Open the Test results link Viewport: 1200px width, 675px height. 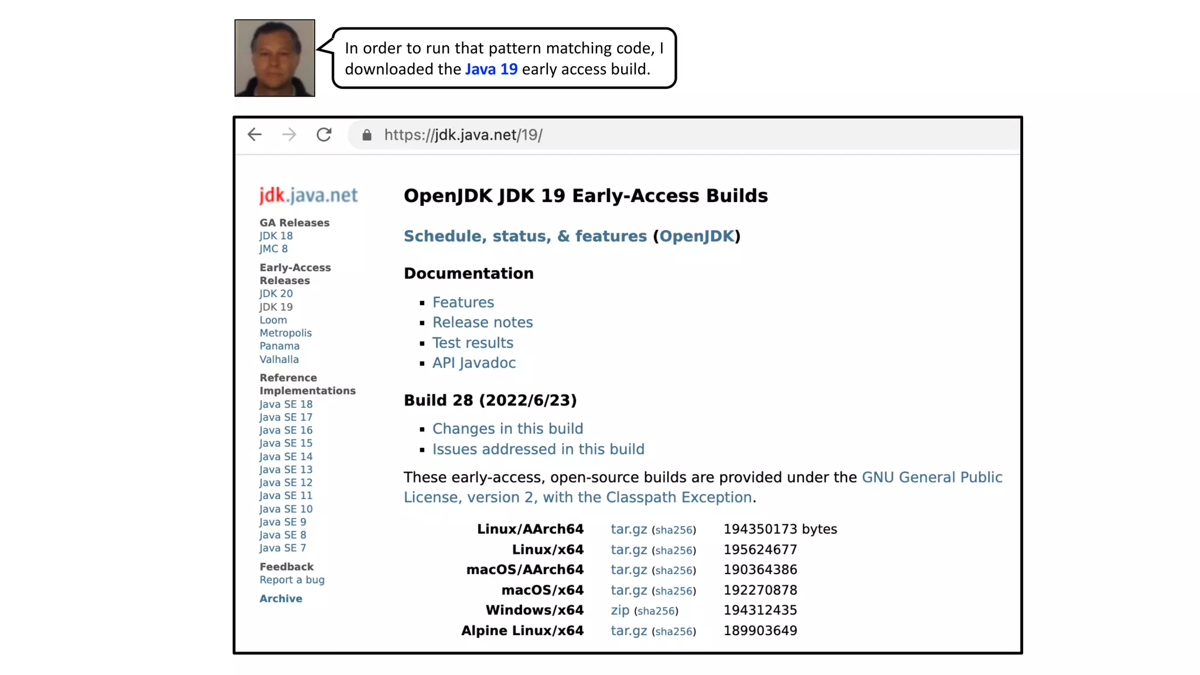tap(472, 343)
